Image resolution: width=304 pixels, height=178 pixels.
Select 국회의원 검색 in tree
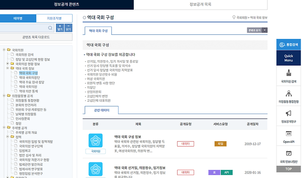coord(24,55)
